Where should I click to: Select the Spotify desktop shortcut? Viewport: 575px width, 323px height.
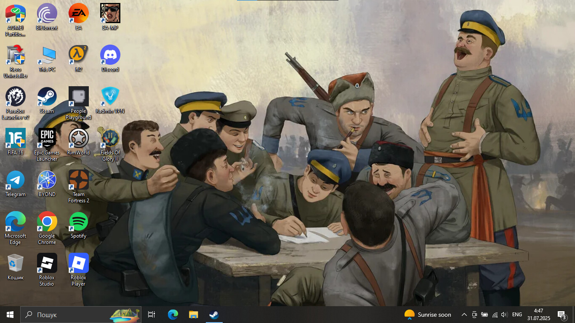pos(78,225)
